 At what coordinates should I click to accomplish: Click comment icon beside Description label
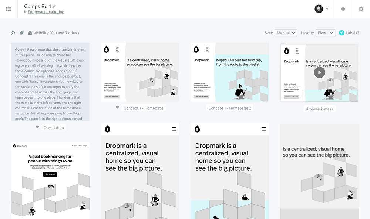pyautogui.click(x=37, y=127)
